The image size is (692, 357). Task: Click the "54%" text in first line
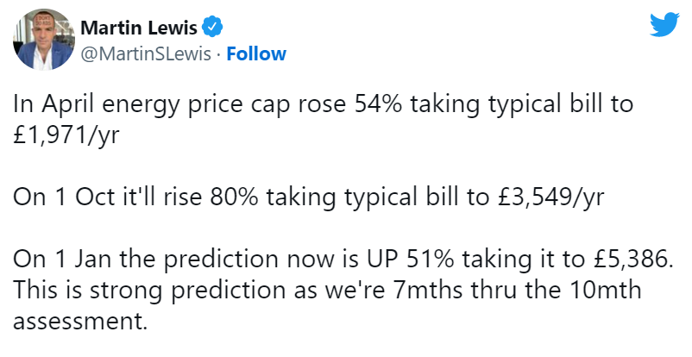point(375,106)
